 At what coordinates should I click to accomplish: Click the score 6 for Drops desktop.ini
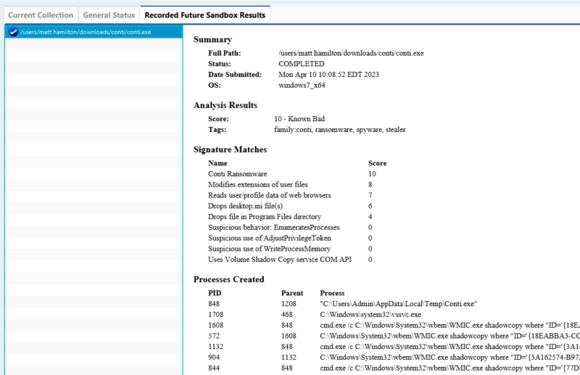[x=370, y=206]
